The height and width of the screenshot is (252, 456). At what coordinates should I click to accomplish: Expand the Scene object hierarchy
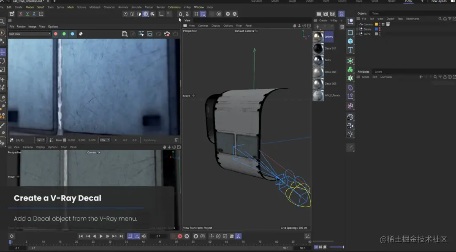tap(357, 34)
